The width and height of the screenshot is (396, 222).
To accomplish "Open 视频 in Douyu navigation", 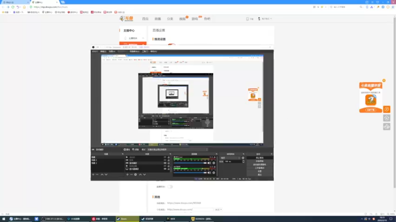I will pos(182,19).
